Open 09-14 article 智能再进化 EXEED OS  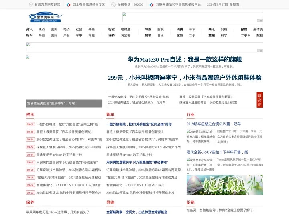point(68,185)
